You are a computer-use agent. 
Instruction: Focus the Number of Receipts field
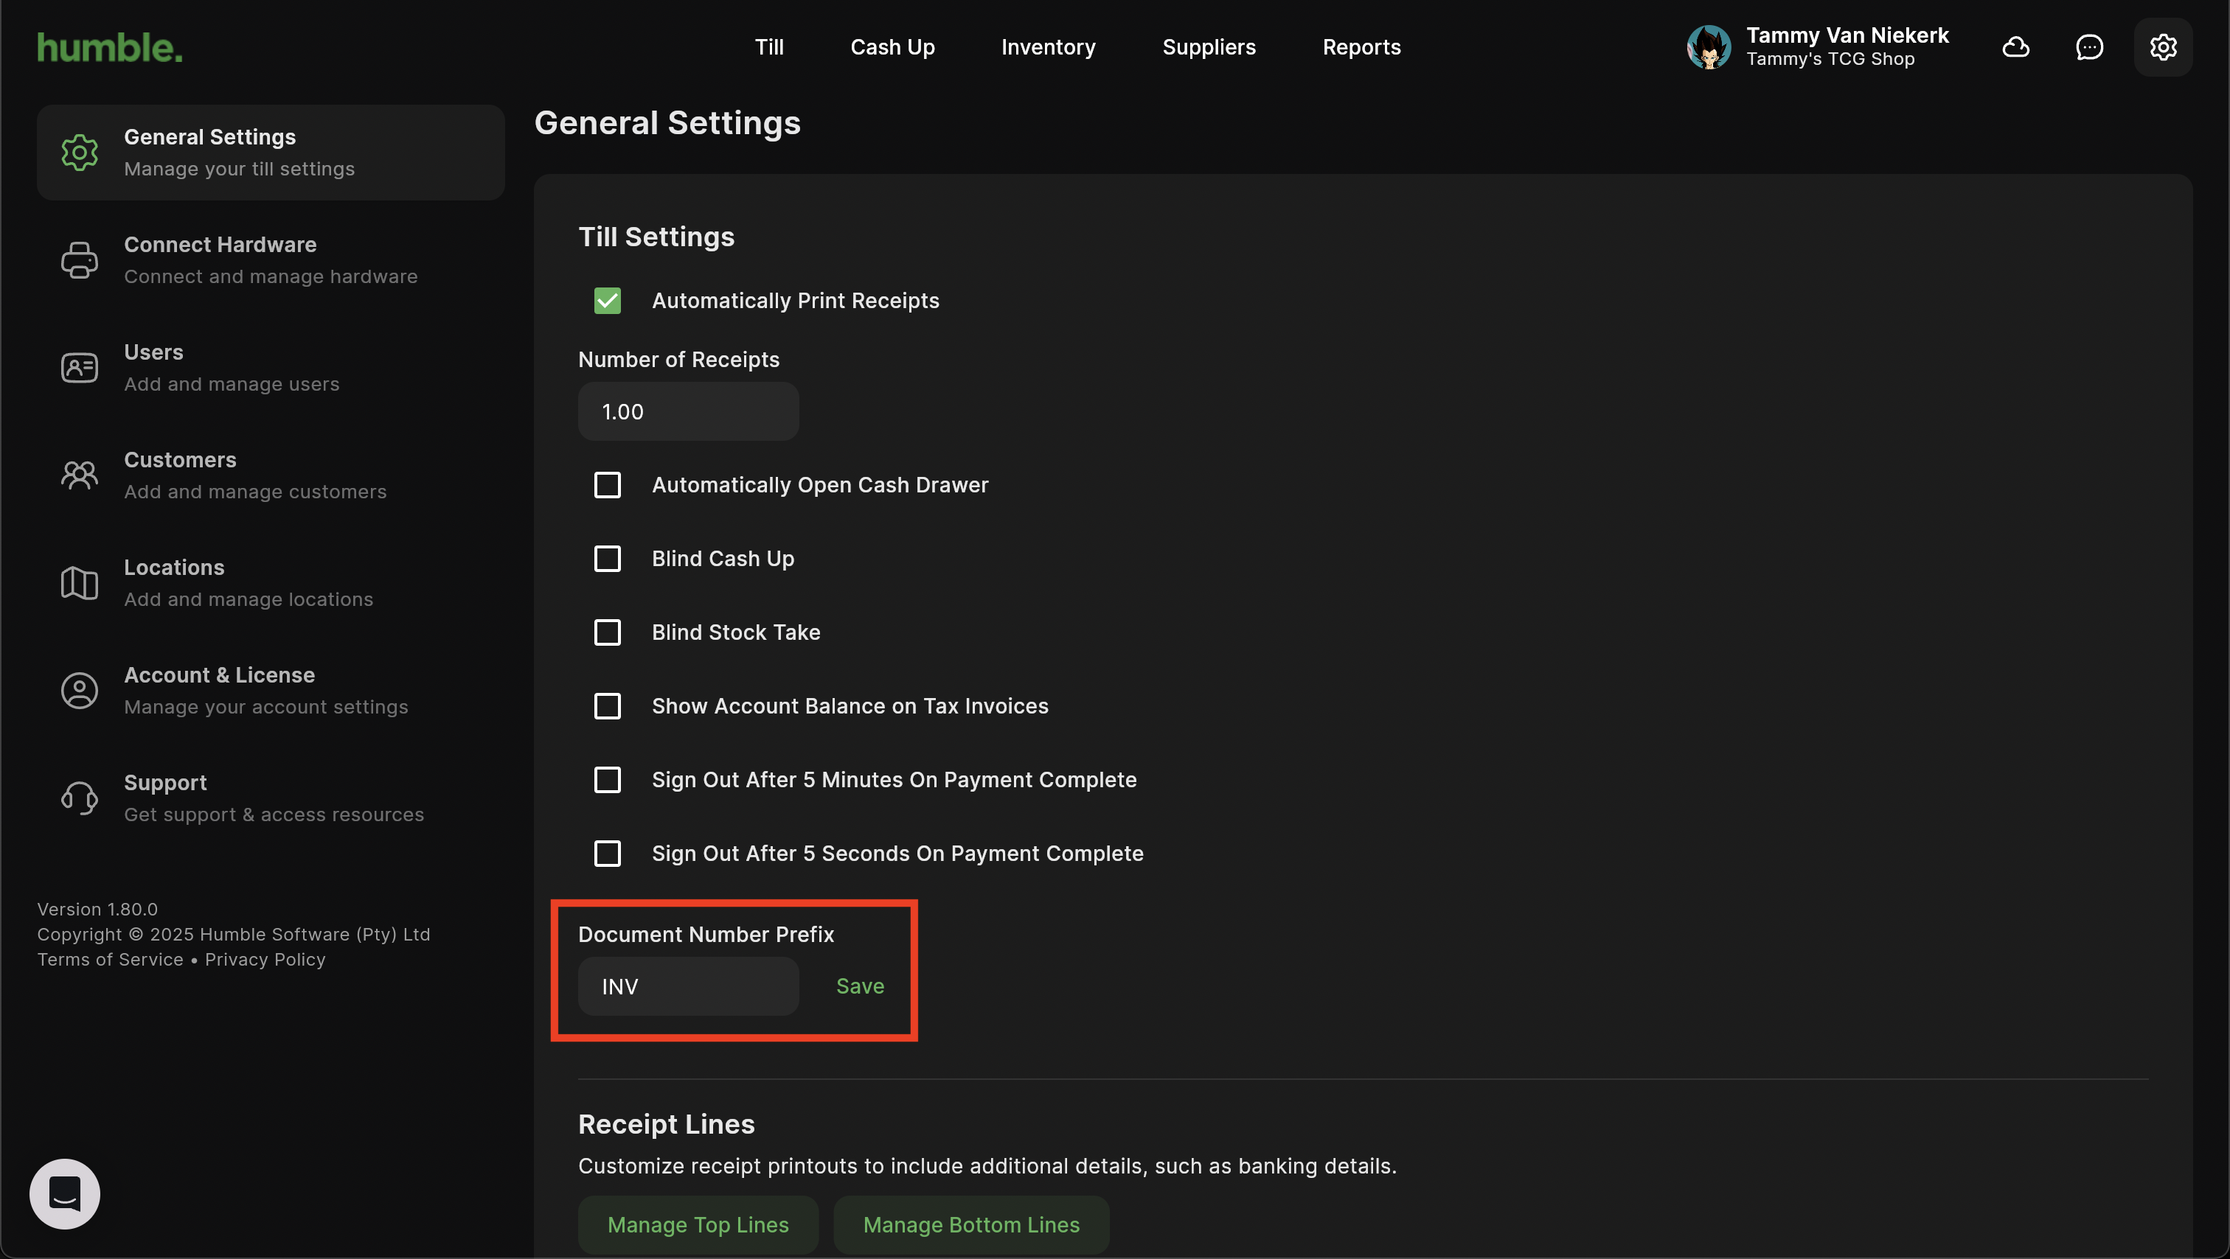click(x=688, y=412)
